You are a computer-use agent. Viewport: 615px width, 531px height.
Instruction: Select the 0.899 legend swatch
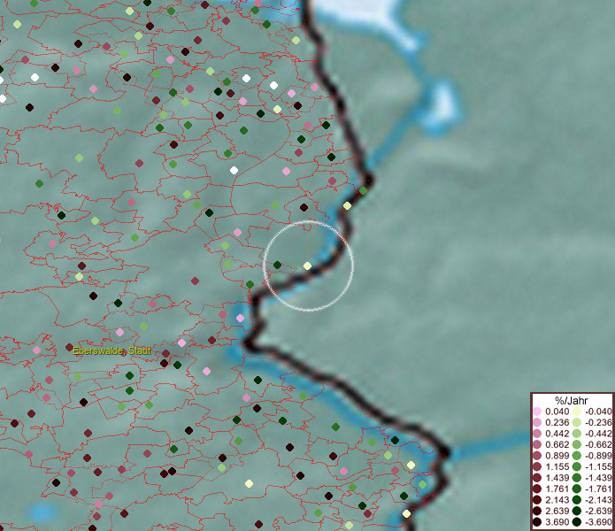[x=537, y=456]
